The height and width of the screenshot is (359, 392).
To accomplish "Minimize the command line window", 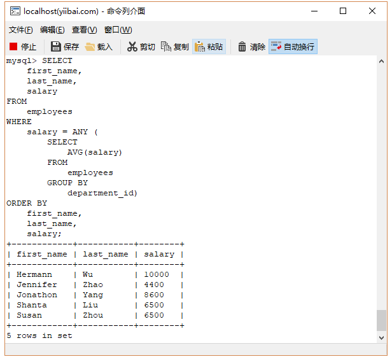I will click(x=314, y=11).
